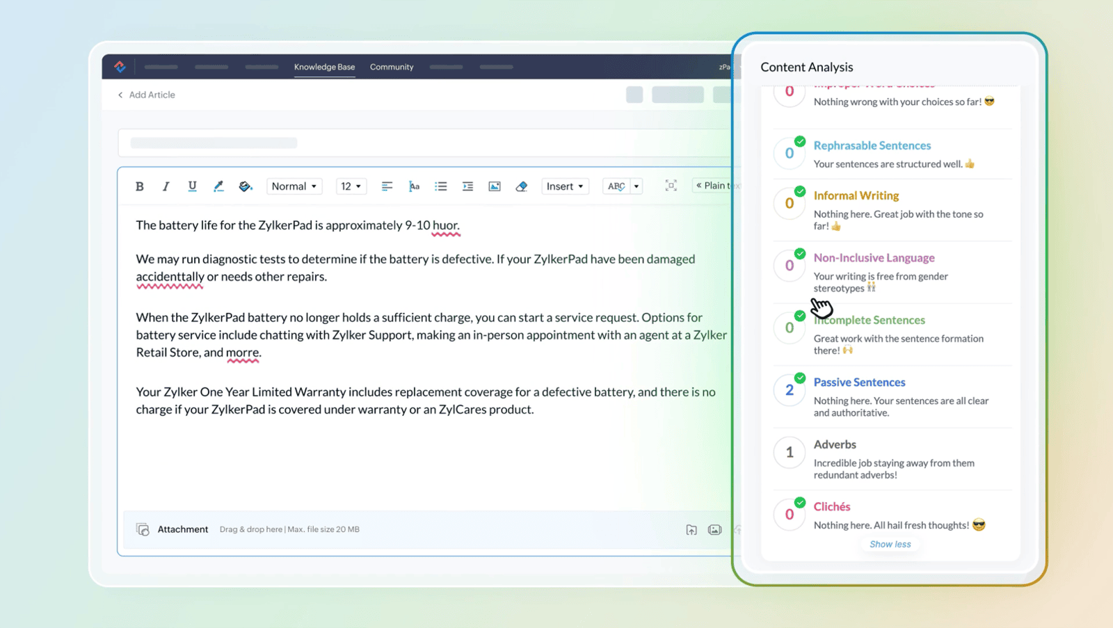The height and width of the screenshot is (628, 1113).
Task: Click the text alignment icon
Action: (387, 186)
